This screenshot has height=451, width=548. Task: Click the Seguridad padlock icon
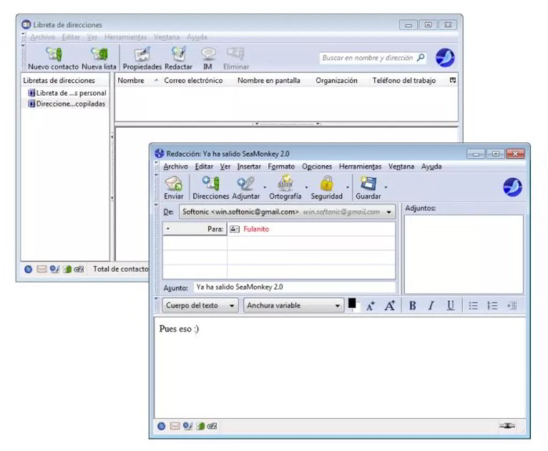coord(327,184)
